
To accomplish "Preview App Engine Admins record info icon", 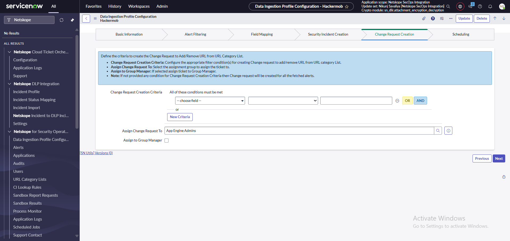I will pos(448,131).
